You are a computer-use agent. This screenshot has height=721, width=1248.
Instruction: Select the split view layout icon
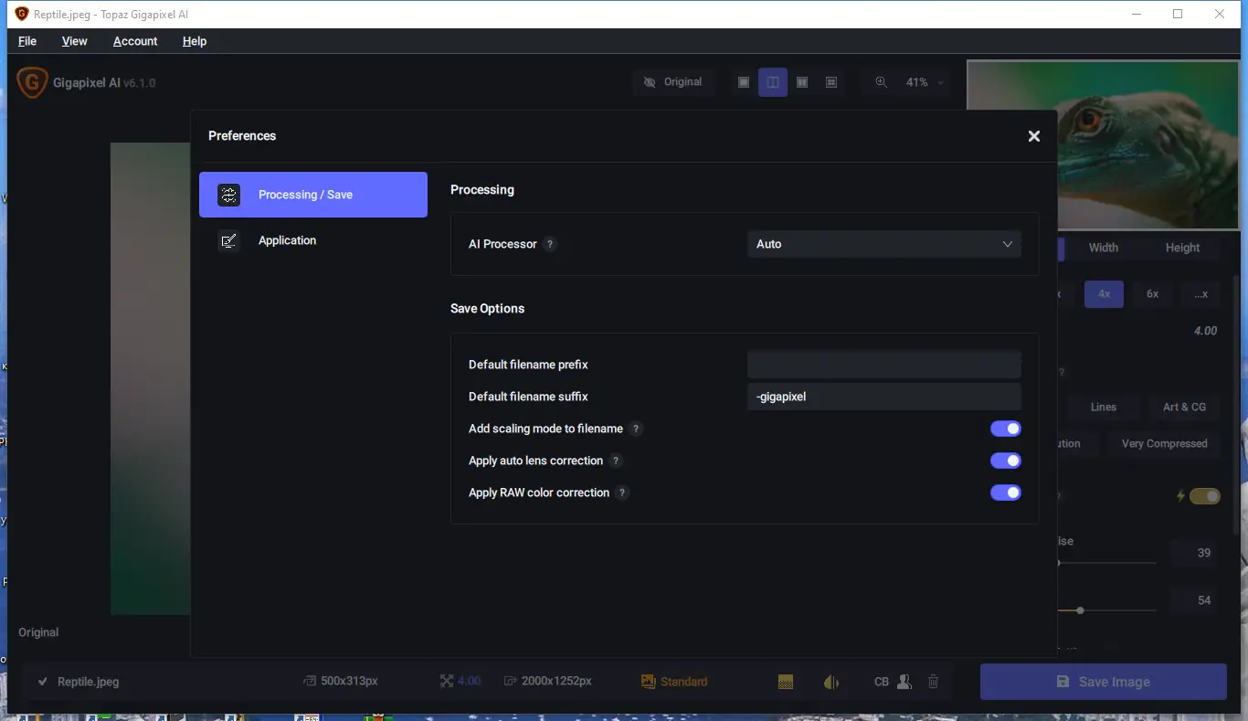pos(773,82)
